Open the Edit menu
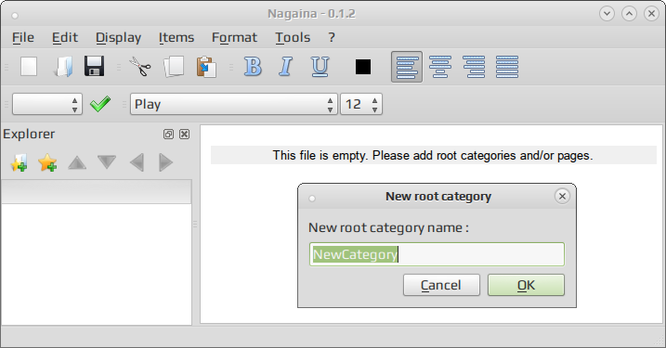Screen dimensions: 666x348 point(65,37)
